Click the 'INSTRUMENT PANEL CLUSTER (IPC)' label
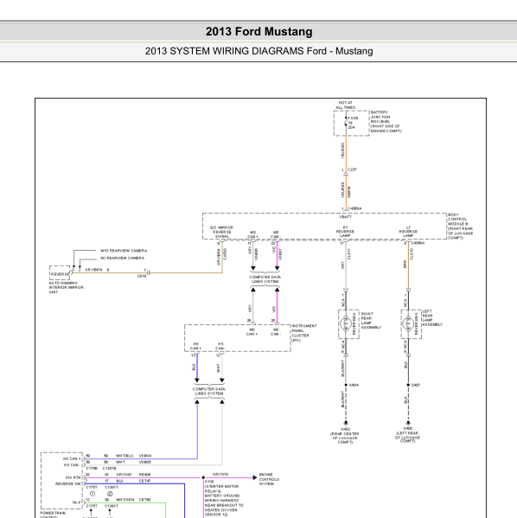The image size is (517, 518). (x=304, y=333)
